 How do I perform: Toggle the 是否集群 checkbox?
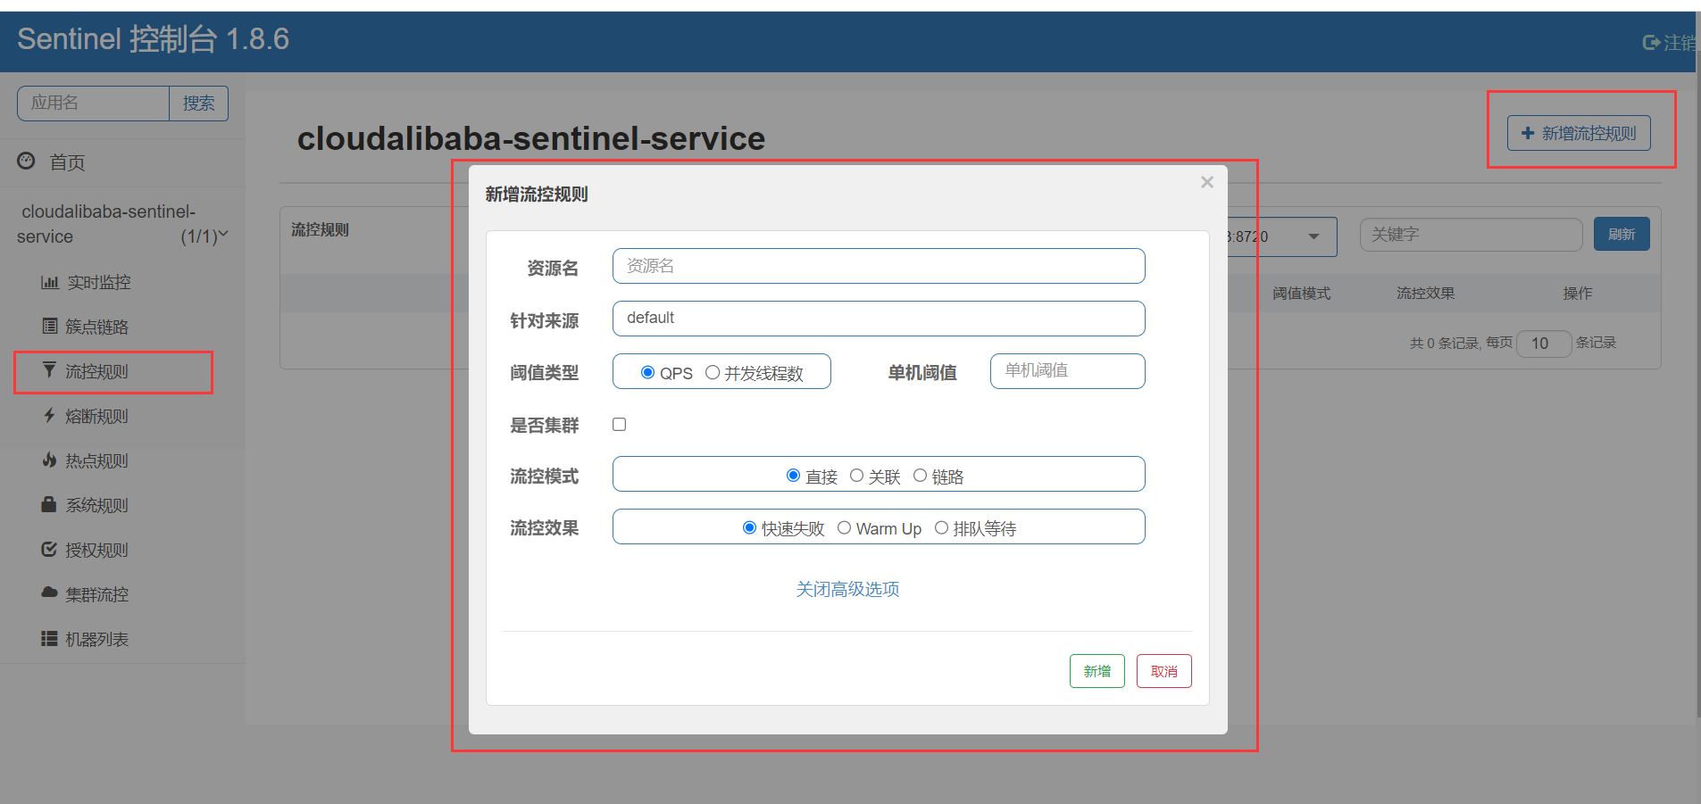(619, 424)
